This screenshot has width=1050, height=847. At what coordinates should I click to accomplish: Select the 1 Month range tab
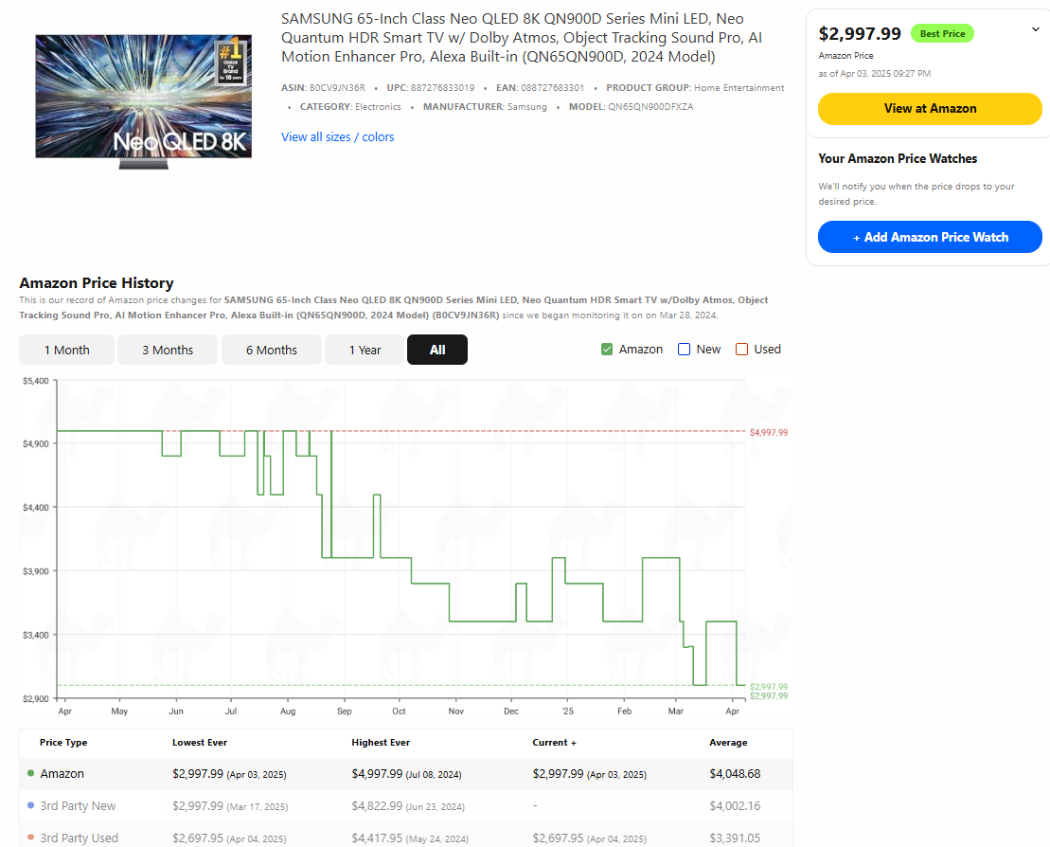coord(66,350)
